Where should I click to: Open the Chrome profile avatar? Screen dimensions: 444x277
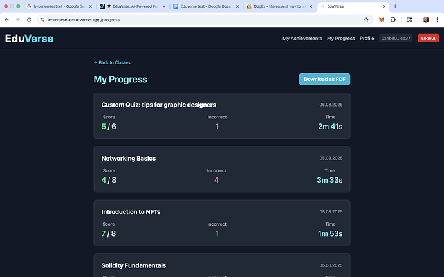(x=425, y=20)
